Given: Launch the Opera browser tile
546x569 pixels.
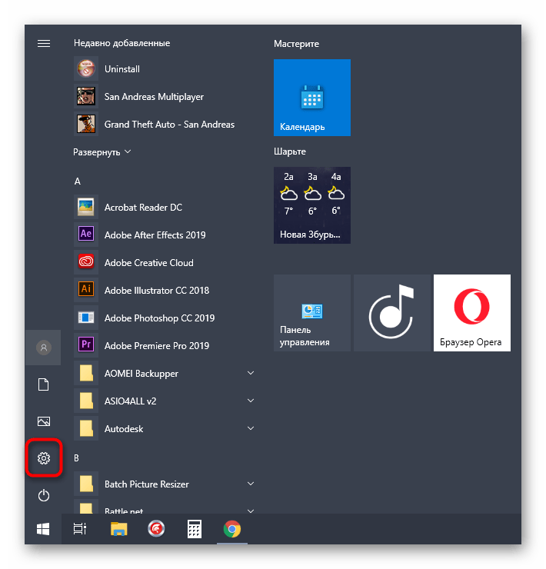Looking at the screenshot, I should point(472,313).
